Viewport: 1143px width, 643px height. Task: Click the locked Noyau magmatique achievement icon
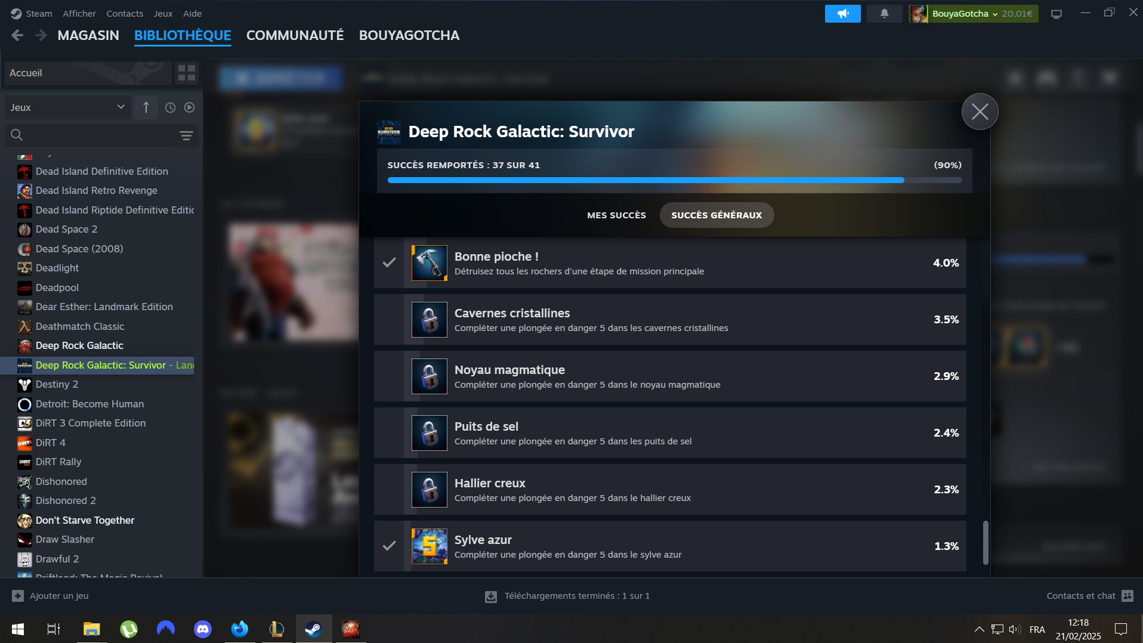click(430, 376)
